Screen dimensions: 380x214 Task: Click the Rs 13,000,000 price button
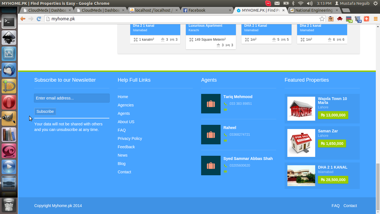tap(333, 115)
